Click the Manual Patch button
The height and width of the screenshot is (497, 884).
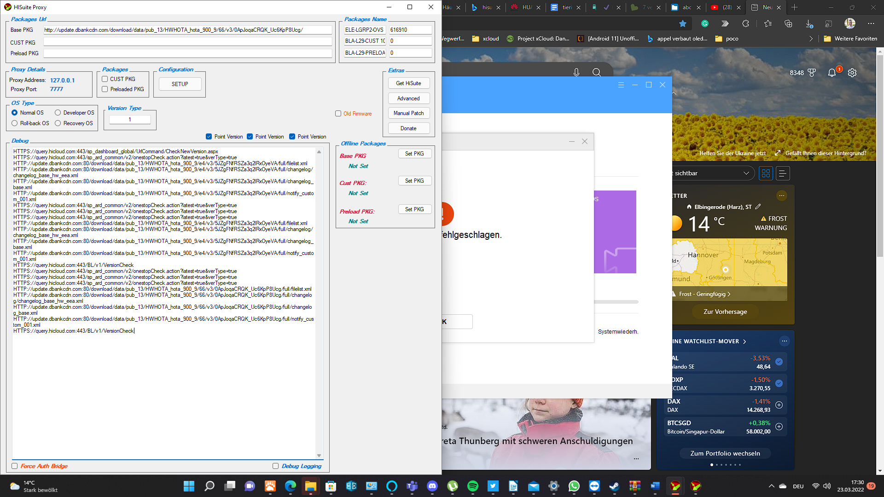click(x=408, y=113)
